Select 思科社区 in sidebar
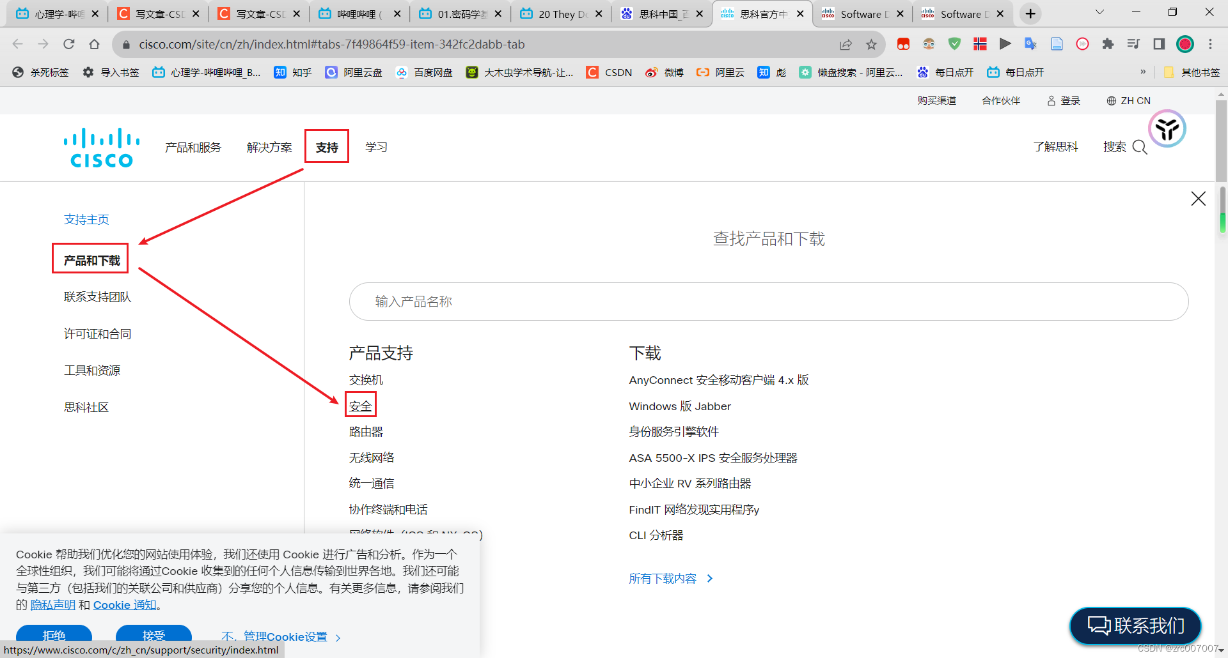The image size is (1228, 658). [86, 408]
